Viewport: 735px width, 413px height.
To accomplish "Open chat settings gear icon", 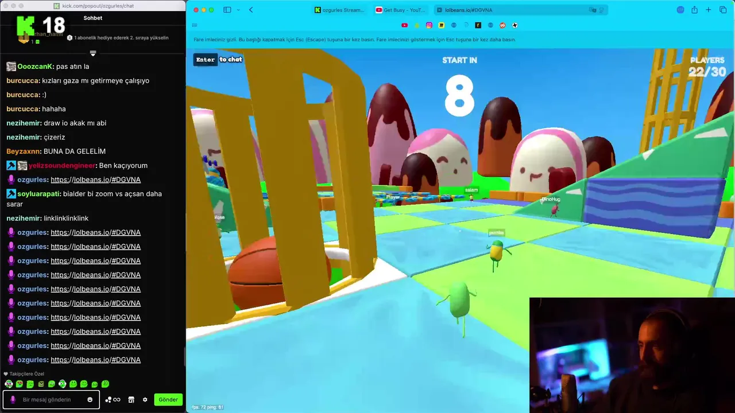I will tap(145, 400).
